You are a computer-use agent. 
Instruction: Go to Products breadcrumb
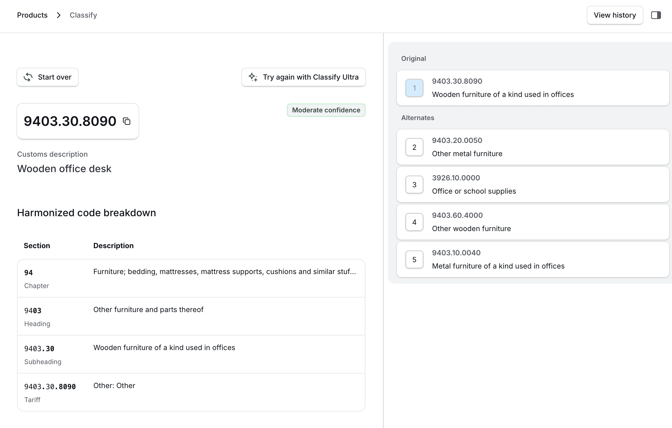coord(32,15)
